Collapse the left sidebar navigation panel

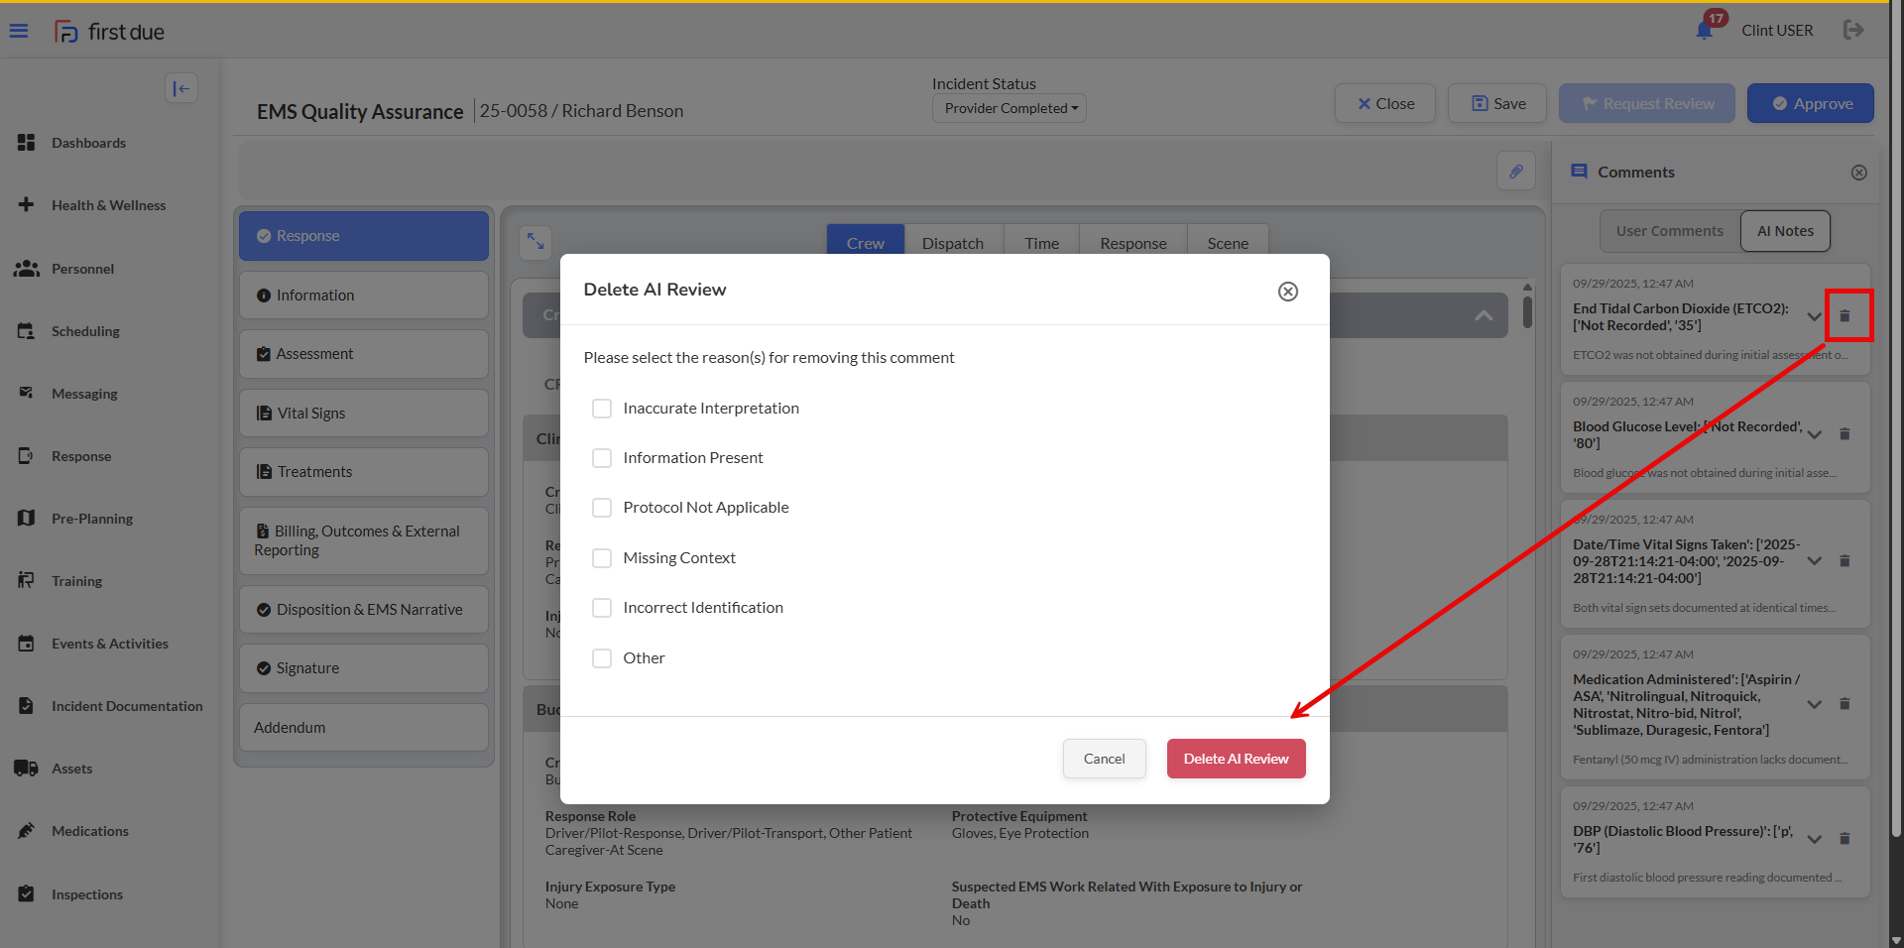pos(181,88)
